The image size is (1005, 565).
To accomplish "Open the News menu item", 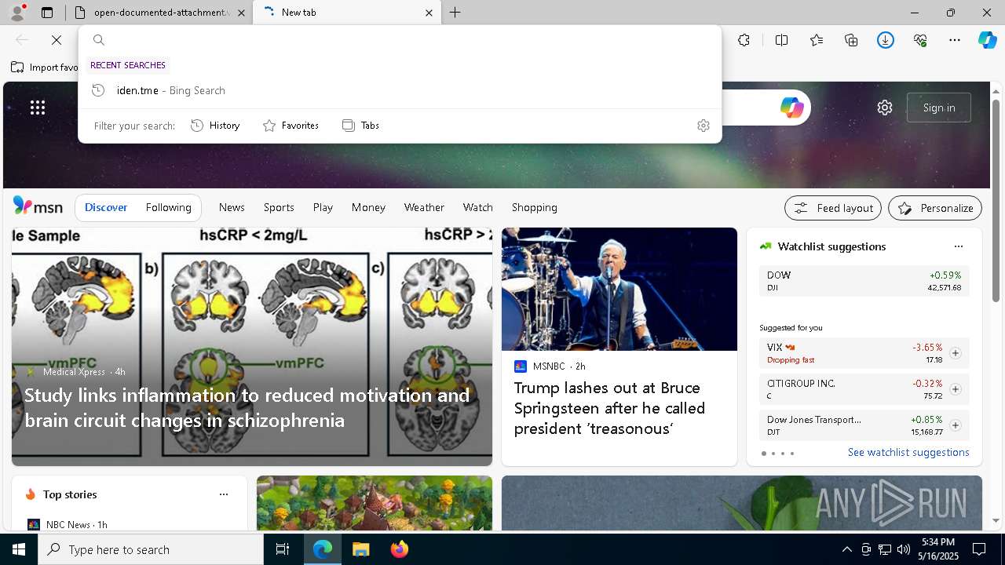I will pos(232,207).
